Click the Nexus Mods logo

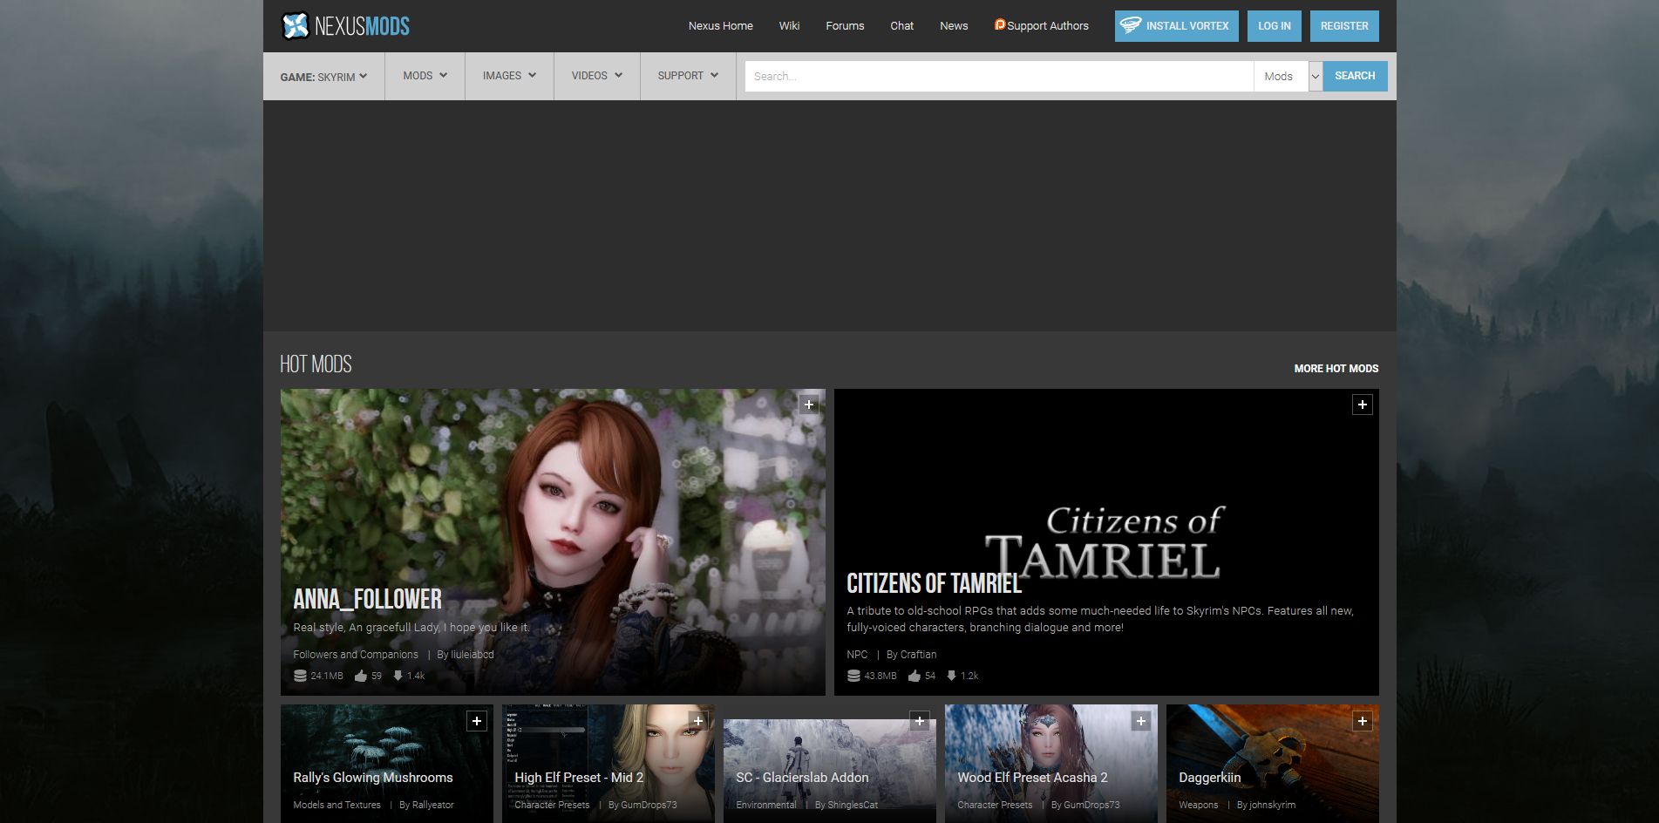[345, 26]
